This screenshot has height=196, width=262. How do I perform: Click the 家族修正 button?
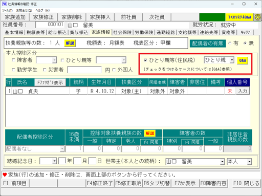43,17
